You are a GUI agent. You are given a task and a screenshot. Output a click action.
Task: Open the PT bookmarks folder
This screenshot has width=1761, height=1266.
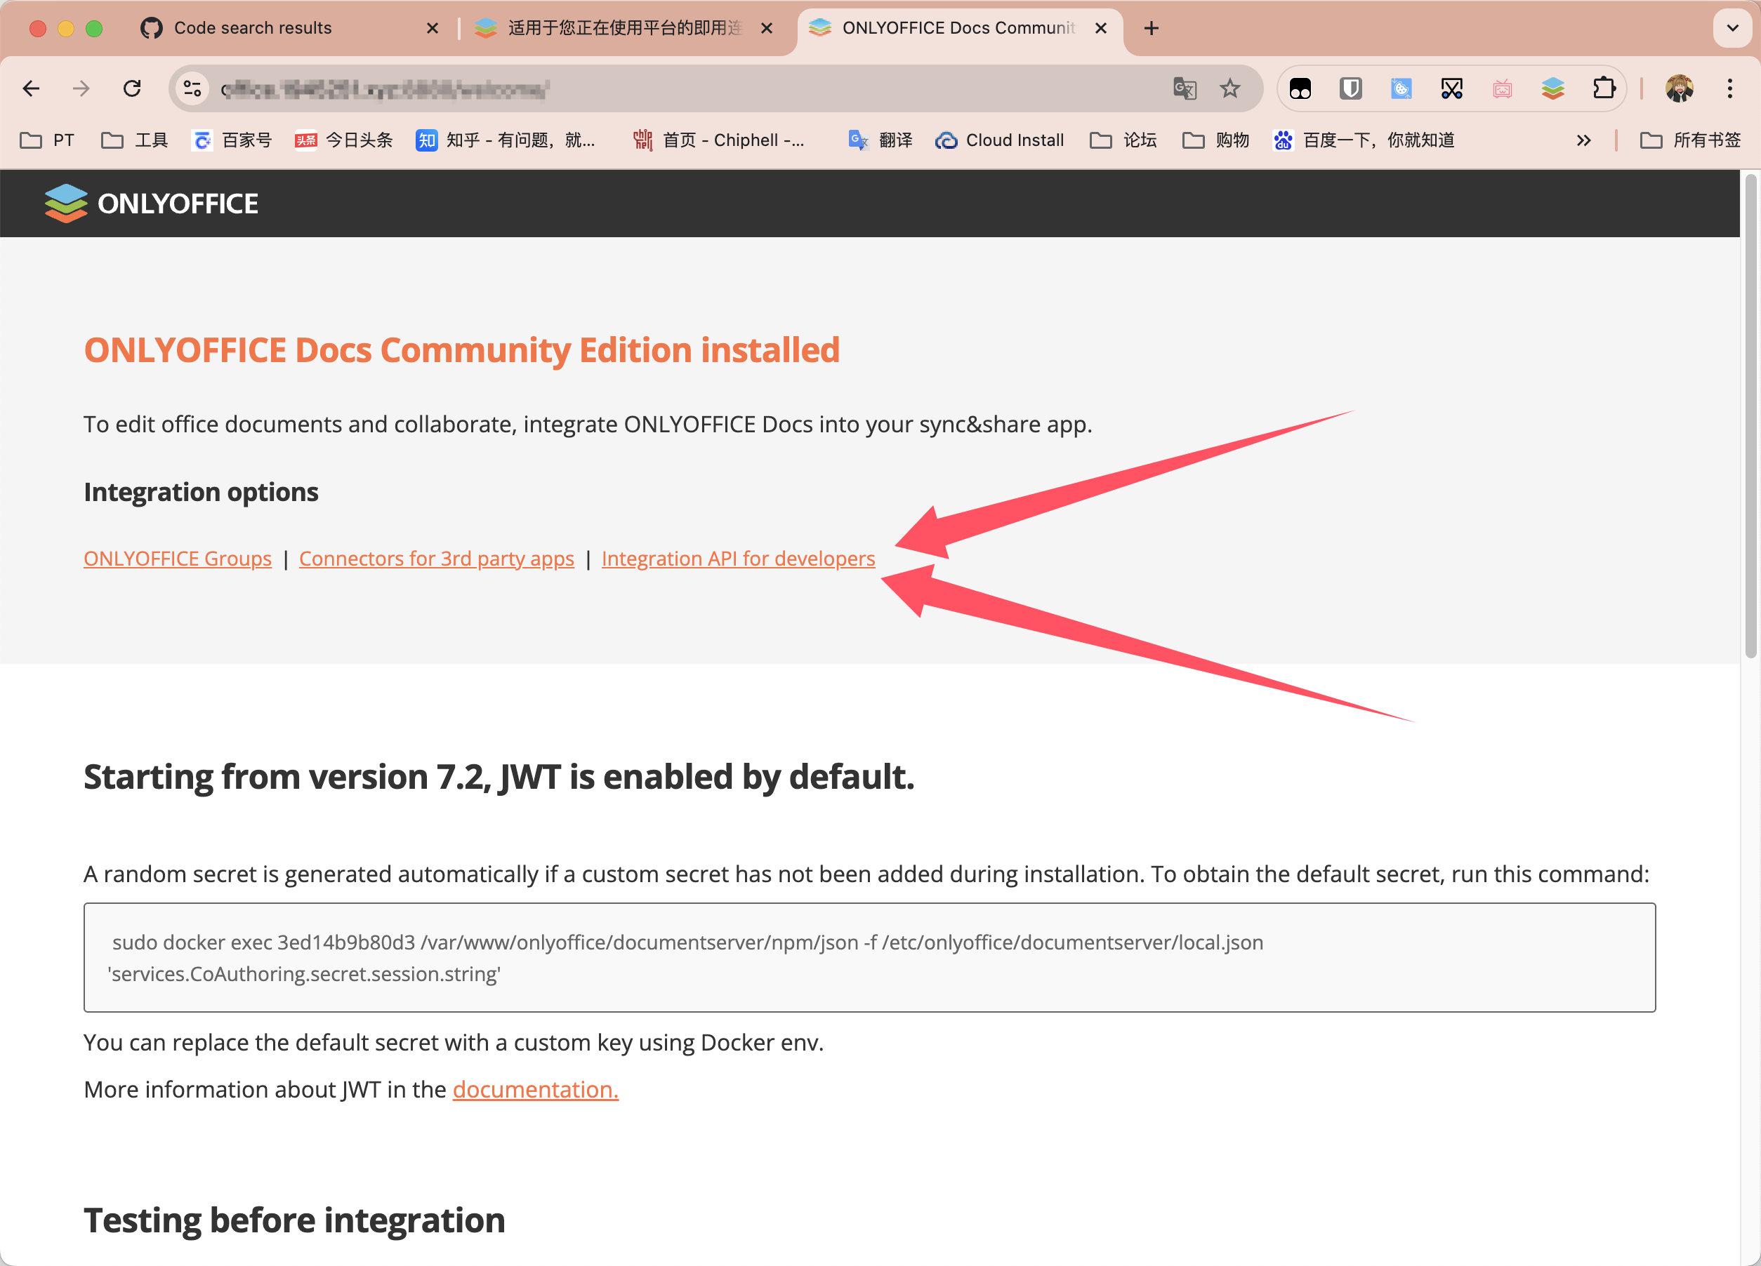click(47, 140)
